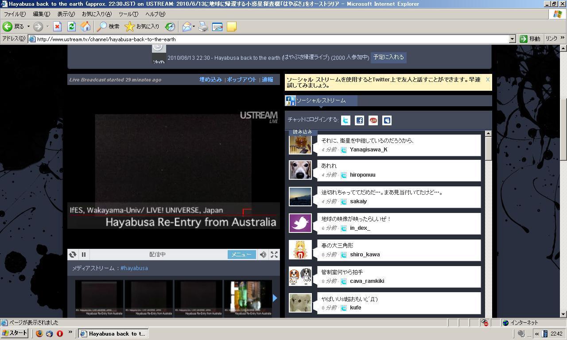Viewport: 567px width, 340px height.
Task: Expand hidden system tray icons
Action: tap(537, 334)
